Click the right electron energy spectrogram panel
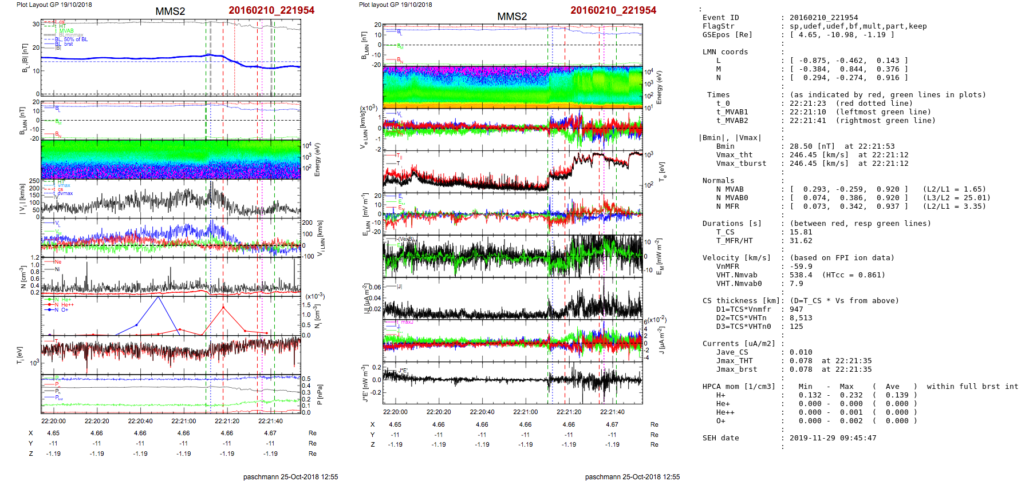Viewport: 1033px width, 481px height. click(x=512, y=87)
